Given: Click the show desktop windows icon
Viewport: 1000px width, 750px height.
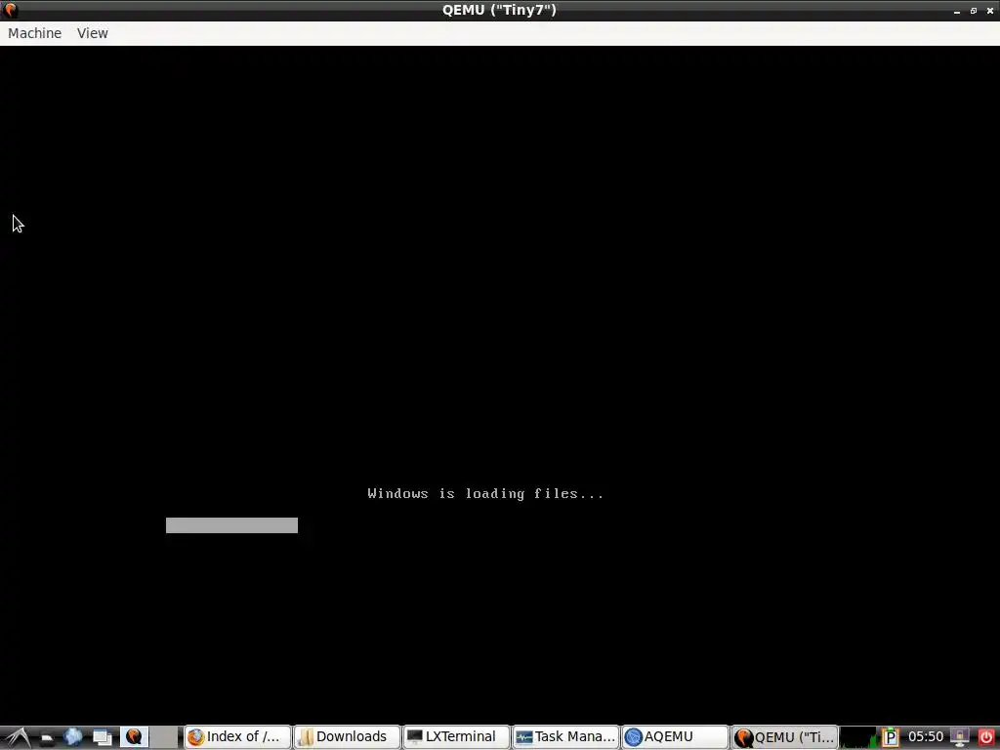Looking at the screenshot, I should tap(102, 737).
